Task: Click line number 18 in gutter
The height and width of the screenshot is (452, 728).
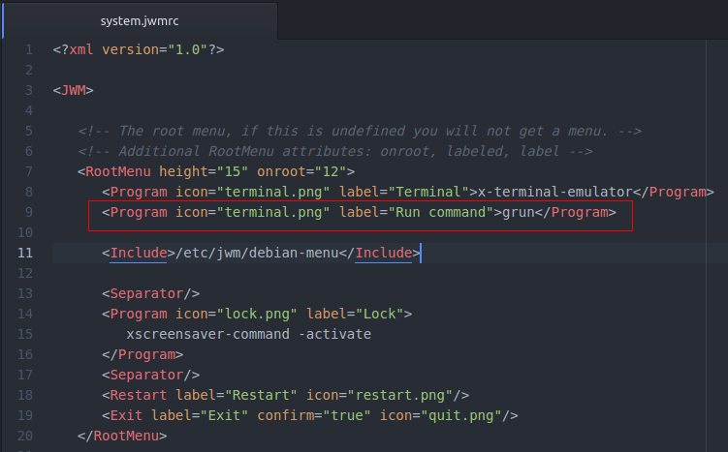Action: pyautogui.click(x=25, y=395)
